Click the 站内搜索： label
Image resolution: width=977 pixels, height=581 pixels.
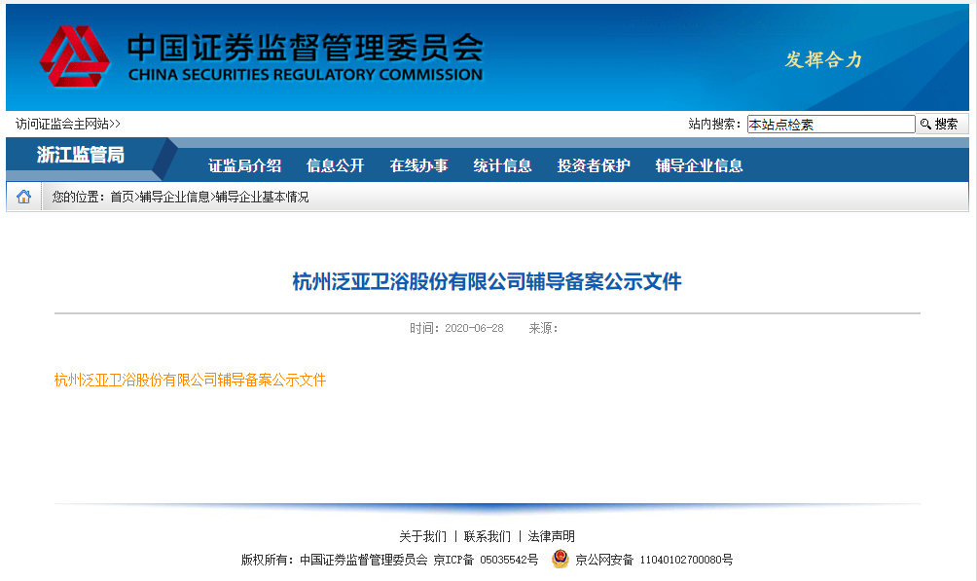click(714, 124)
